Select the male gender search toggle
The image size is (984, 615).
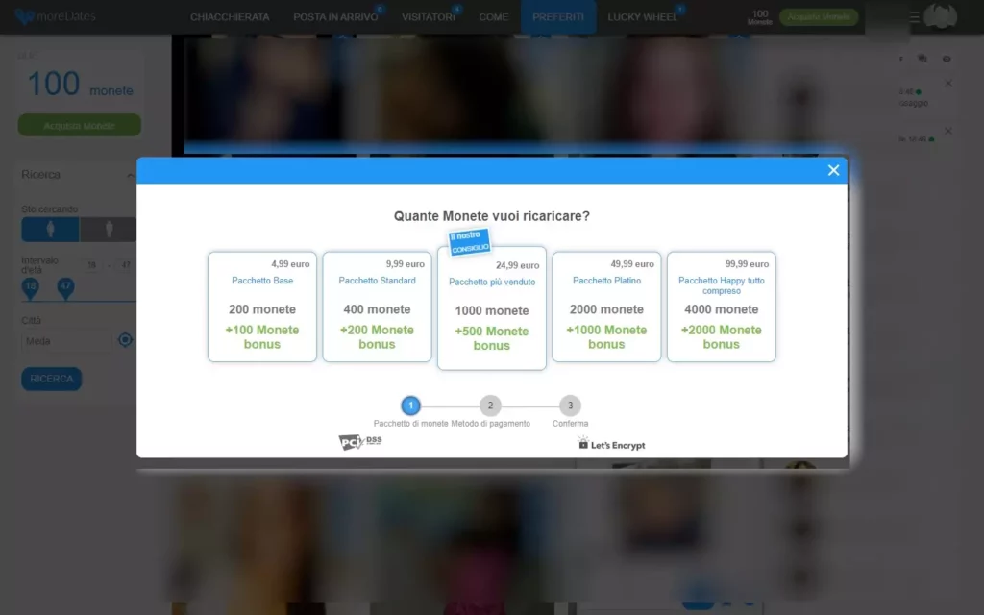click(109, 230)
